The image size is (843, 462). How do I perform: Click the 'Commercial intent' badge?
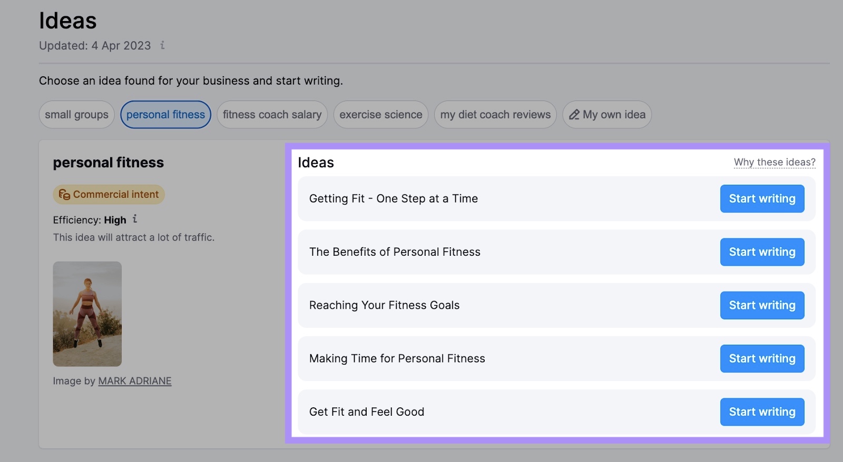[109, 195]
